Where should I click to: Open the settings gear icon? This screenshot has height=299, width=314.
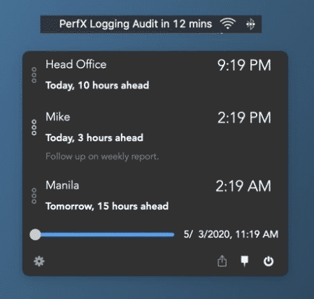click(39, 261)
